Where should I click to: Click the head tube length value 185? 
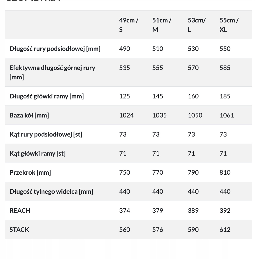coord(225,96)
